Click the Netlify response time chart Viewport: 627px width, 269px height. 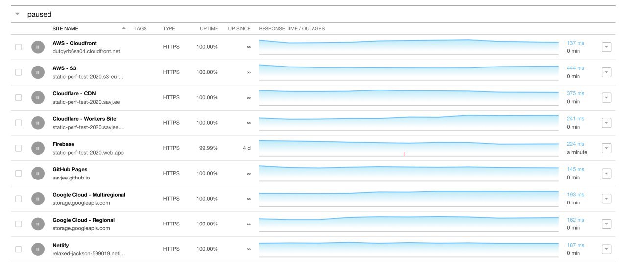click(409, 249)
